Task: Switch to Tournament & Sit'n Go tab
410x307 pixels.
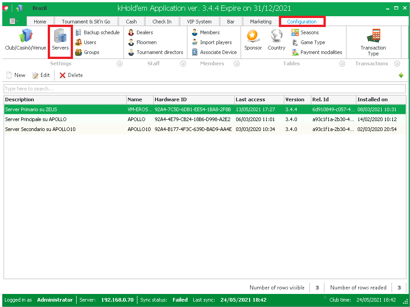Action: (x=86, y=22)
